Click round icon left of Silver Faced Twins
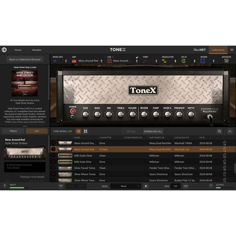Image resolution: width=236 pixels, height=236 pixels. pos(53,168)
